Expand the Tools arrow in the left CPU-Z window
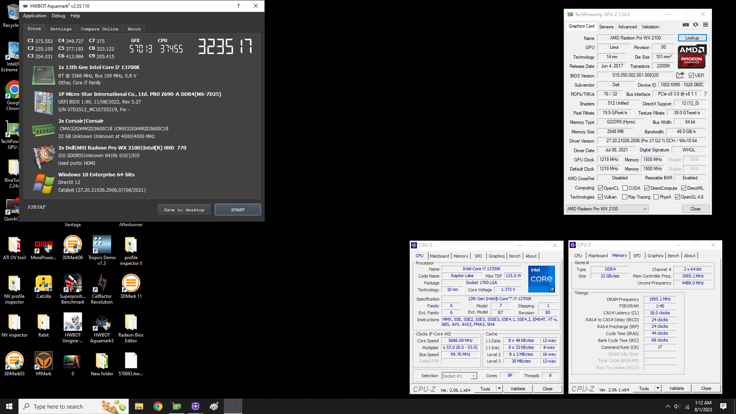Viewport: 736px width, 414px height. 499,389
